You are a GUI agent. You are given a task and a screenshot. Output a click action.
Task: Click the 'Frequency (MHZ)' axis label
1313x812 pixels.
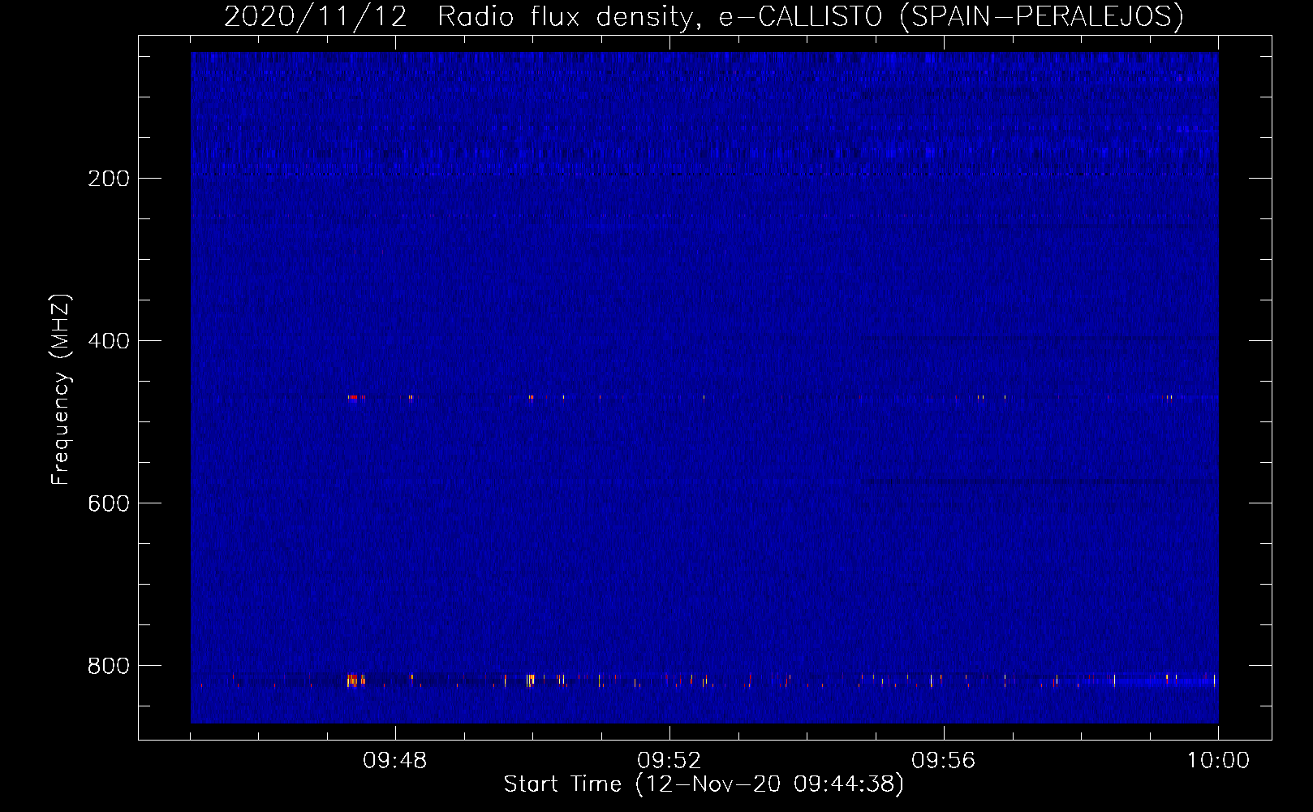click(x=61, y=390)
